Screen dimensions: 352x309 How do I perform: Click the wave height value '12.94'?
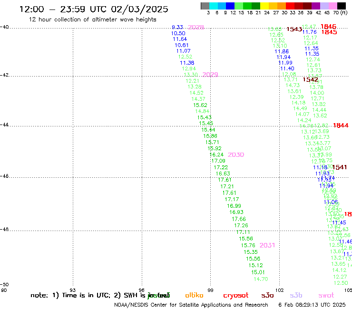click(189, 68)
